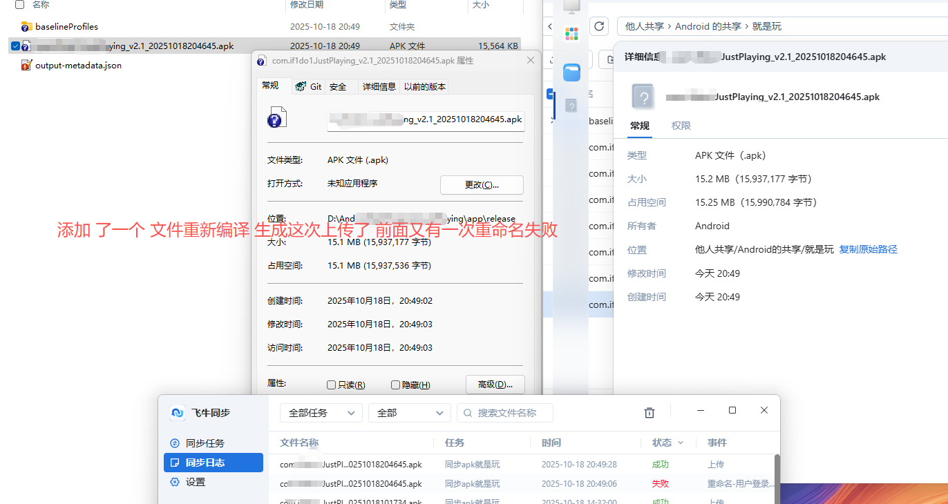The height and width of the screenshot is (504, 948).
Task: Select the 权限 tab in the NAS details panel
Action: [681, 126]
